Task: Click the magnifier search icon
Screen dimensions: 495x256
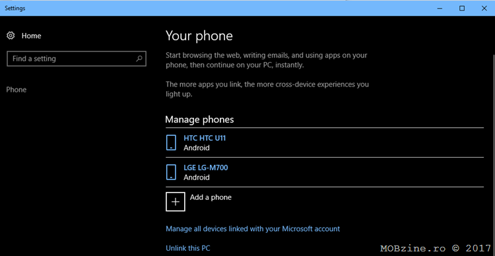Action: (x=139, y=59)
